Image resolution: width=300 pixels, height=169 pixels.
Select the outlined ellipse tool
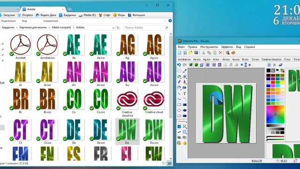pyautogui.click(x=179, y=110)
